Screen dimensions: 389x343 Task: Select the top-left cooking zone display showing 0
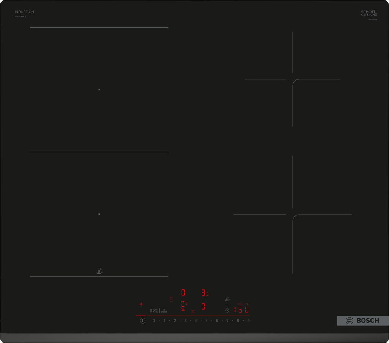pyautogui.click(x=183, y=292)
